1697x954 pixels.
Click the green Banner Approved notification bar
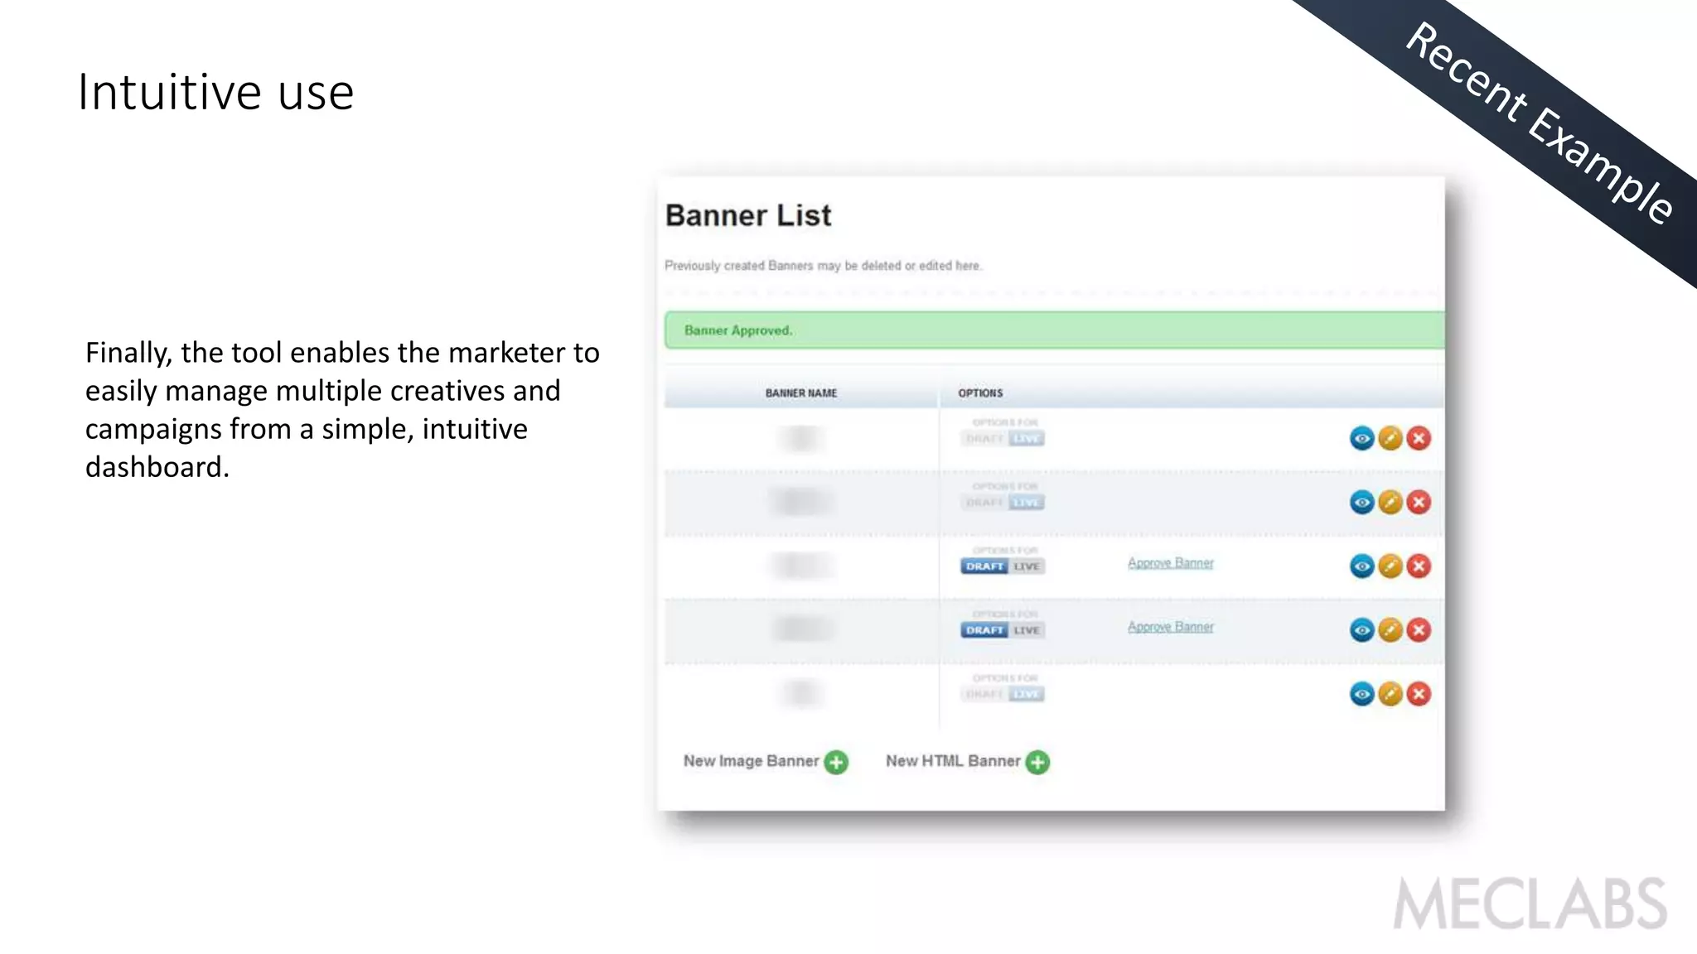coord(1054,330)
